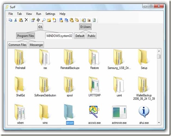The height and width of the screenshot is (136, 171).
Task: Click the highlighted xircom folder
Action: (x=70, y=114)
